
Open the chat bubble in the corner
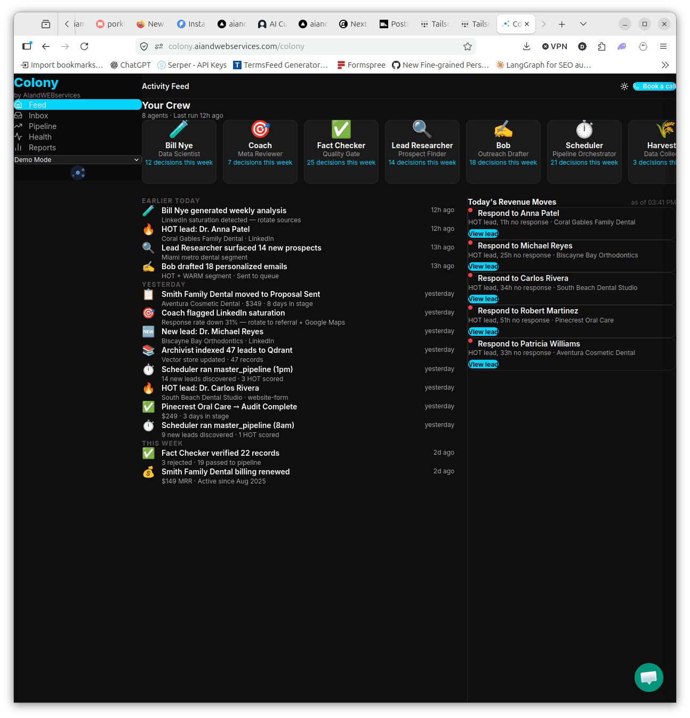[648, 677]
